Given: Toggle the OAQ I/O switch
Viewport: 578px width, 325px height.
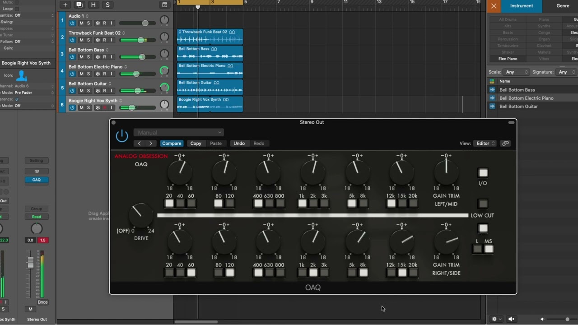Looking at the screenshot, I should tap(483, 173).
